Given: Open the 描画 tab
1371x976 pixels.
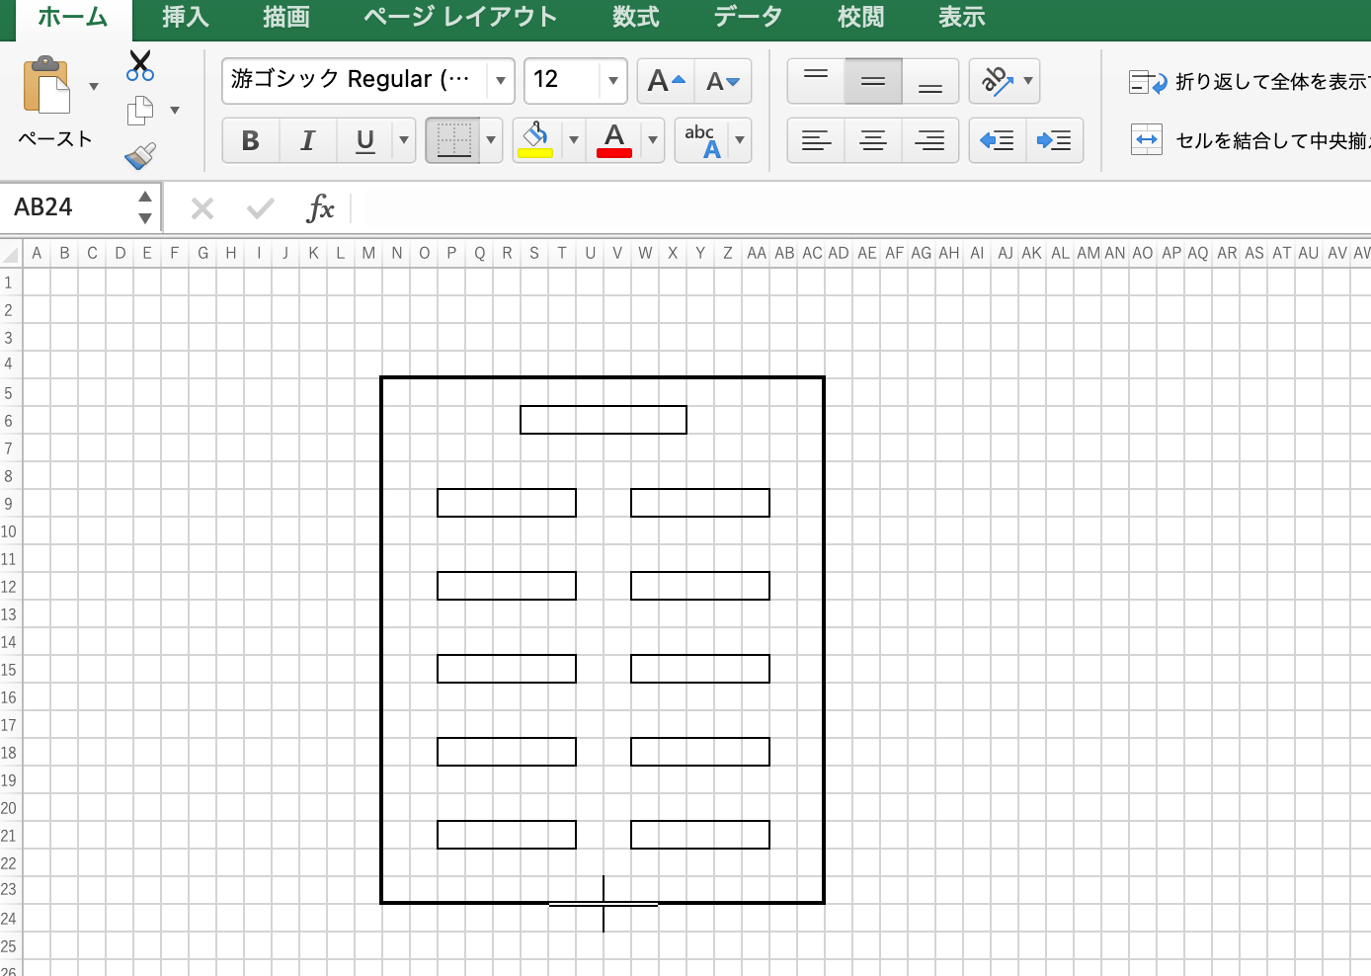Looking at the screenshot, I should 286,17.
